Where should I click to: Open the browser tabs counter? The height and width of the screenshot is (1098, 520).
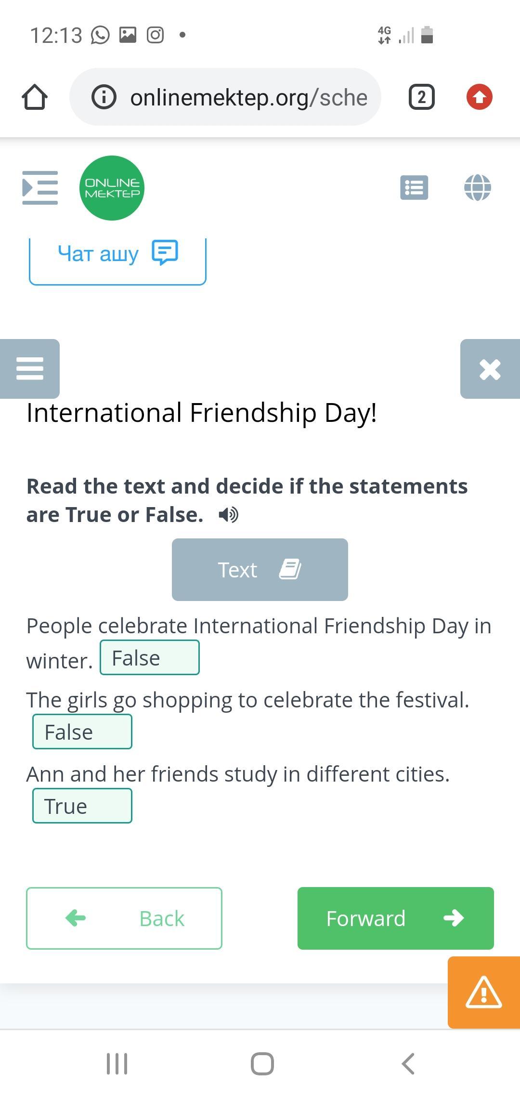coord(421,97)
